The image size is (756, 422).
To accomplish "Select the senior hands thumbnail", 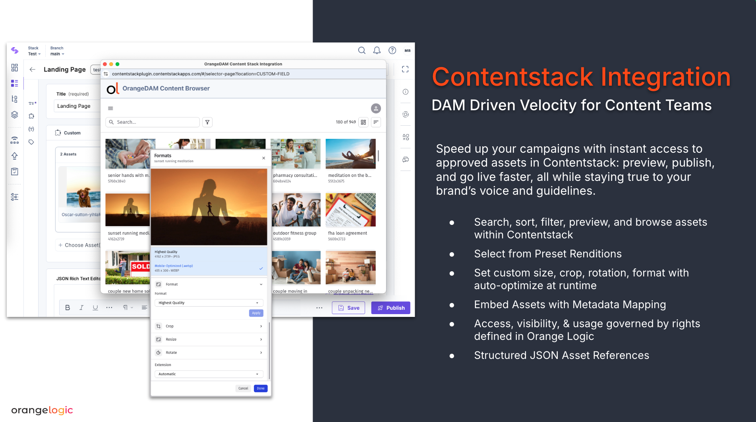I will pos(130,154).
